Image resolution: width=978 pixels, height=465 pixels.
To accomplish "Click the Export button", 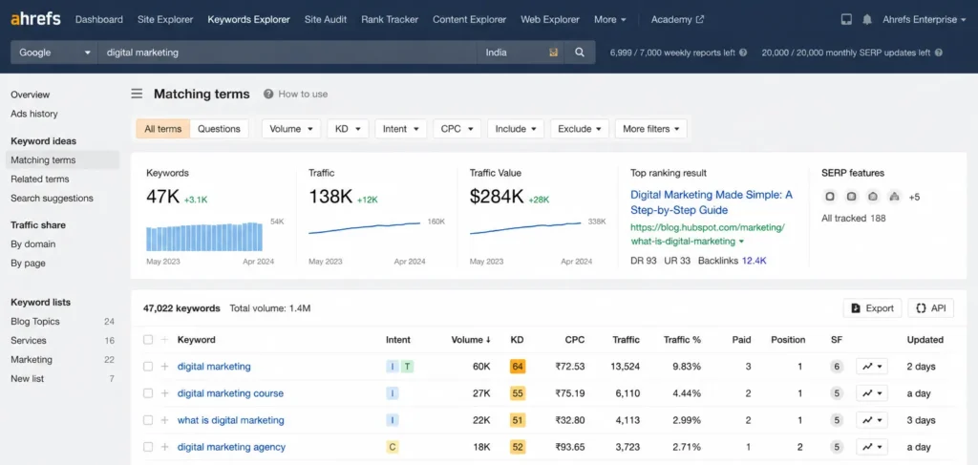I will click(872, 307).
